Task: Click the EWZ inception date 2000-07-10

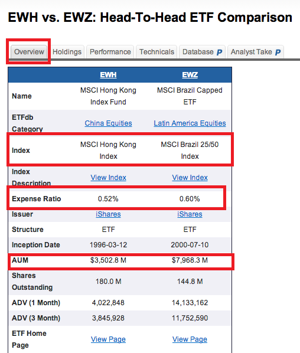Action: (x=190, y=245)
